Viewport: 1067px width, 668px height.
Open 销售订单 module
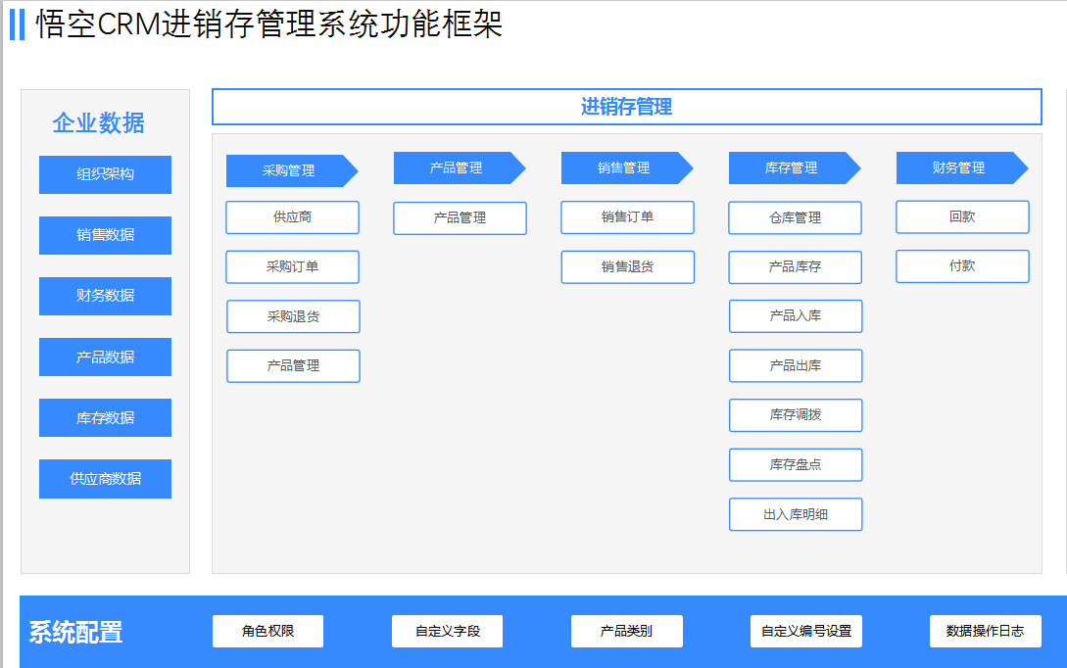tap(627, 217)
